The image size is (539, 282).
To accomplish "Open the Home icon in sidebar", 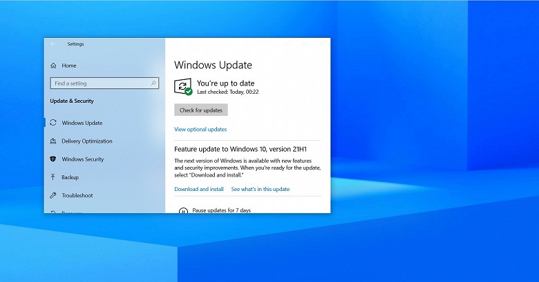I will click(x=53, y=66).
